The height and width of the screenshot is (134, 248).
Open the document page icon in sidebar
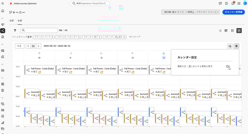3,37
